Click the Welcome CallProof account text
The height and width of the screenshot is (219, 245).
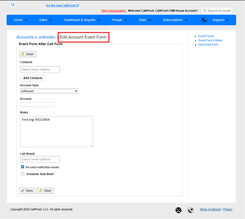[x=162, y=11]
